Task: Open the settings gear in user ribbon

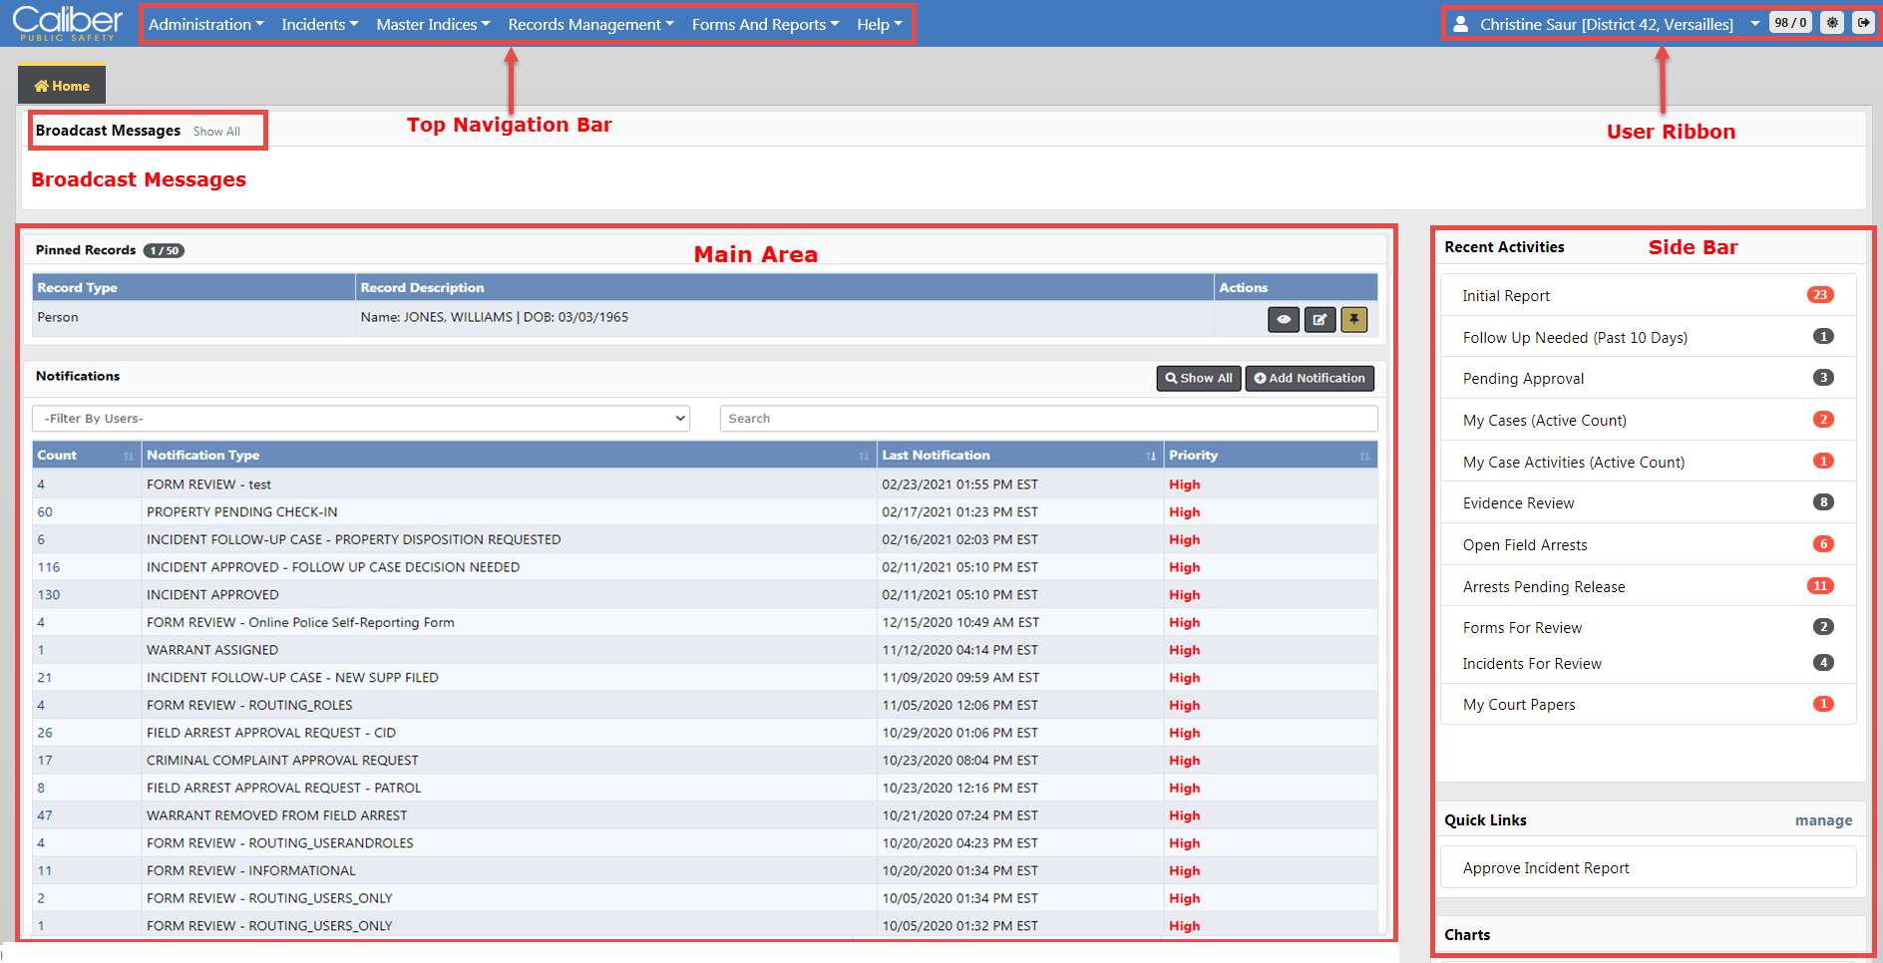Action: tap(1832, 23)
